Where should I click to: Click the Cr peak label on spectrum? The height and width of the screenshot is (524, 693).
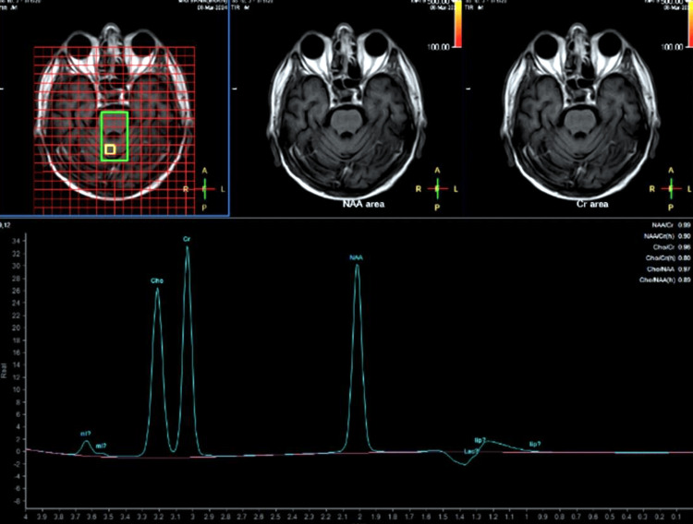187,239
